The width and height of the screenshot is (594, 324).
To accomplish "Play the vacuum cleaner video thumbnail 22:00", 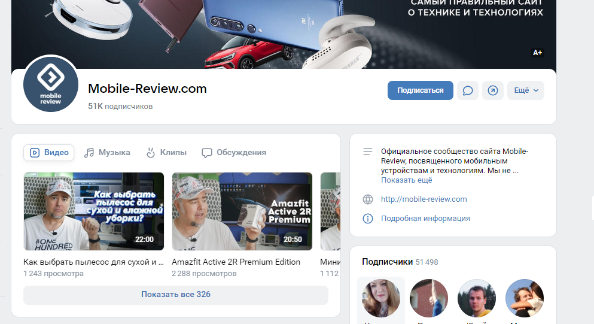I will [93, 211].
